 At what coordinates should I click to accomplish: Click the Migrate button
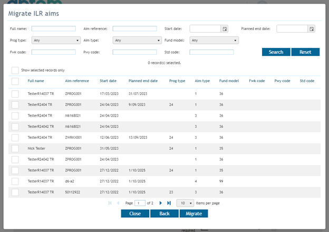[193, 214]
